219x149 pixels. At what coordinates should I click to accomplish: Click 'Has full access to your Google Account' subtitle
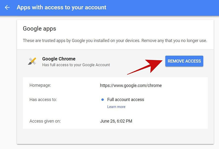(x=76, y=65)
